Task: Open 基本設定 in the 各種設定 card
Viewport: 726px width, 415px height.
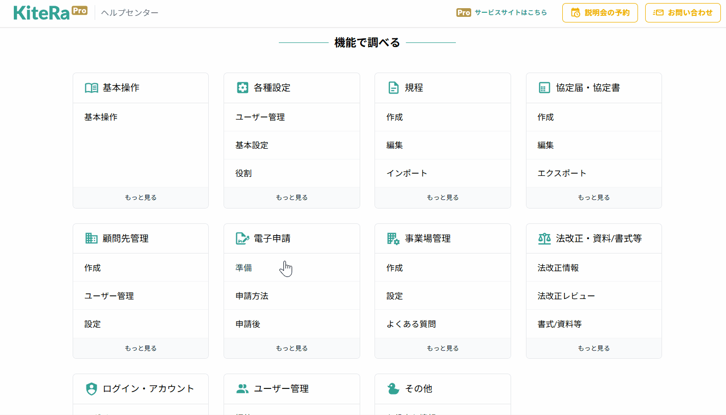Action: (252, 145)
